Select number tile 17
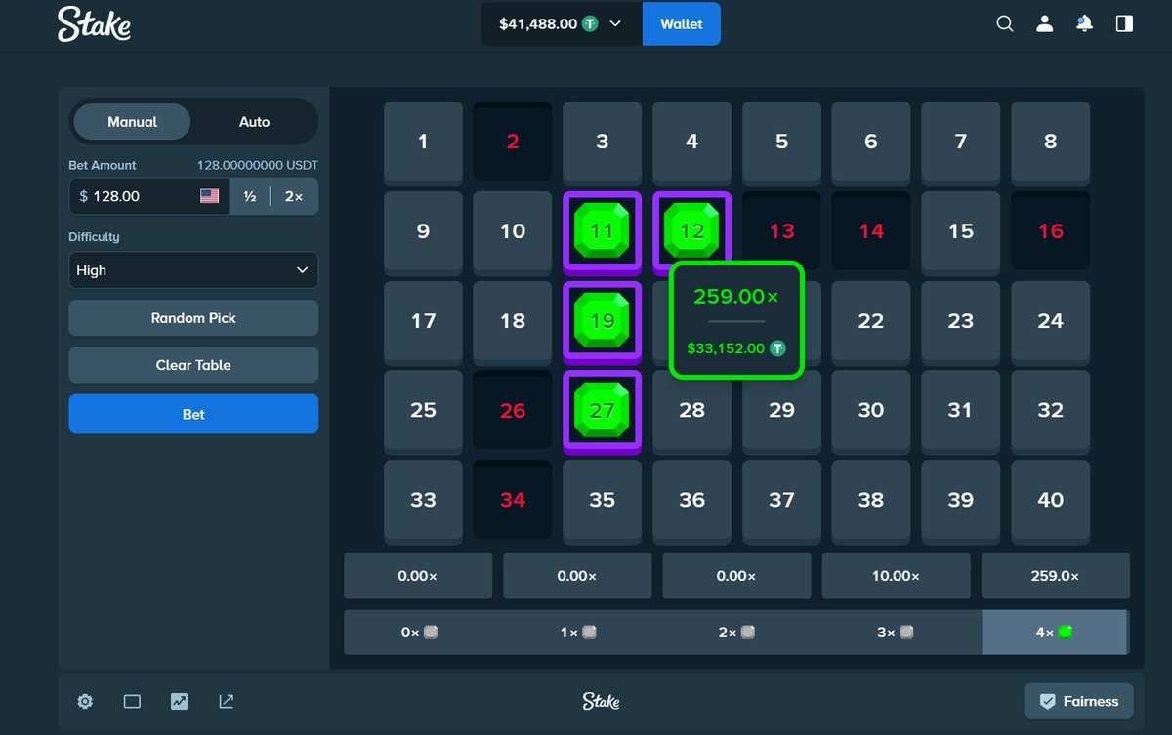1172x735 pixels. [x=423, y=321]
